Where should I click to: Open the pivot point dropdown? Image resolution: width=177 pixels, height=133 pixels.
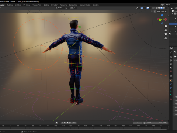pyautogui.click(x=68, y=8)
